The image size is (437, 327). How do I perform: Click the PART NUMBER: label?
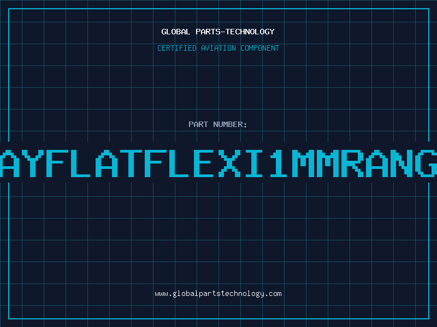(218, 124)
